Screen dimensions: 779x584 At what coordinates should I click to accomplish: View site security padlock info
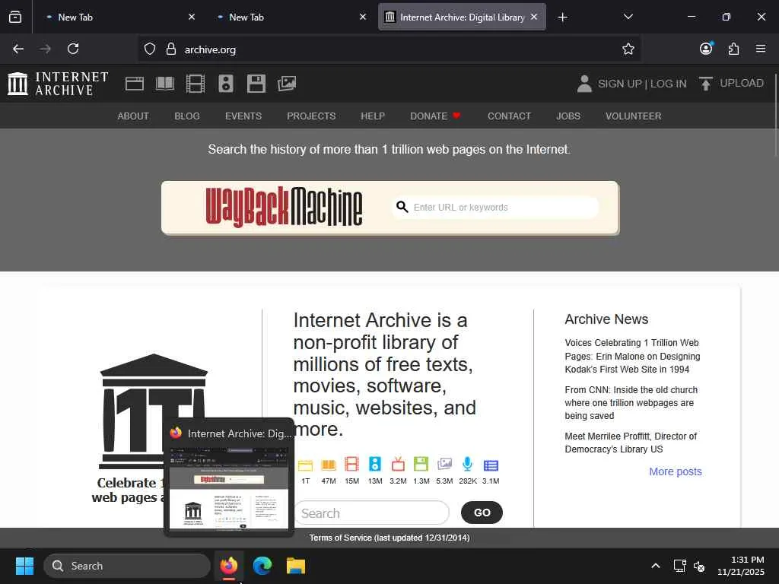(171, 49)
